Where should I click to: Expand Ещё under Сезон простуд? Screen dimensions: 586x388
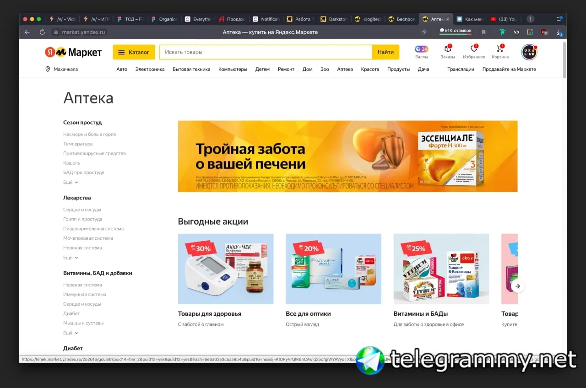coord(71,182)
